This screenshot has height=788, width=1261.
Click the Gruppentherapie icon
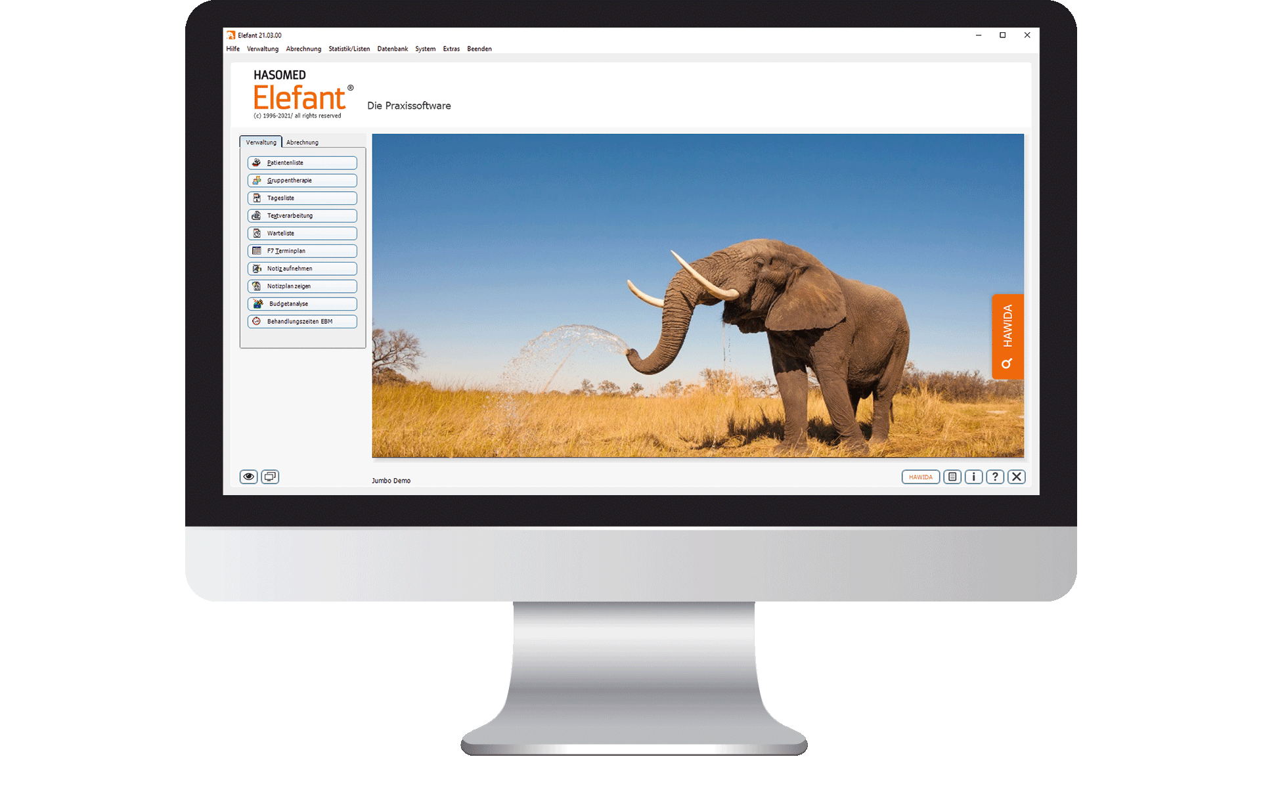(257, 181)
